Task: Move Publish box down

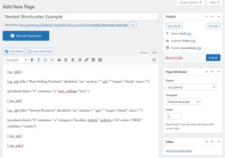Action: 212,17
